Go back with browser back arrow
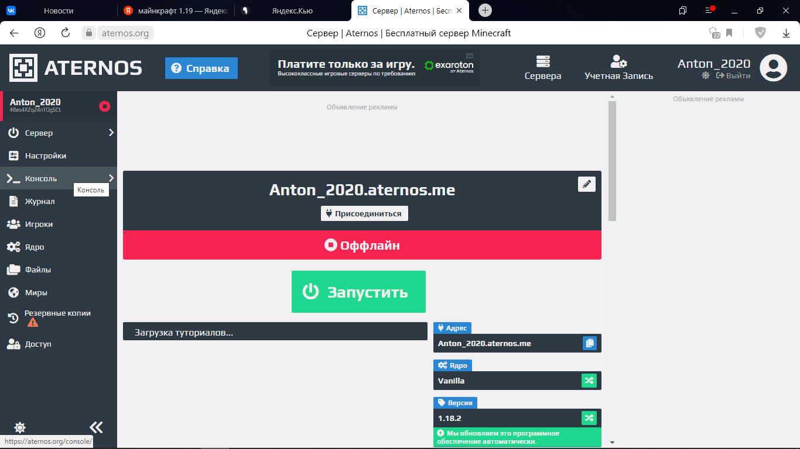800x449 pixels. pos(14,33)
